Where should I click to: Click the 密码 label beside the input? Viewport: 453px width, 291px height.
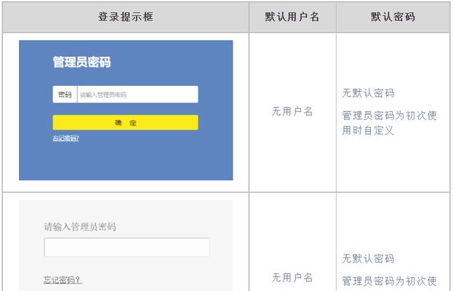click(65, 95)
